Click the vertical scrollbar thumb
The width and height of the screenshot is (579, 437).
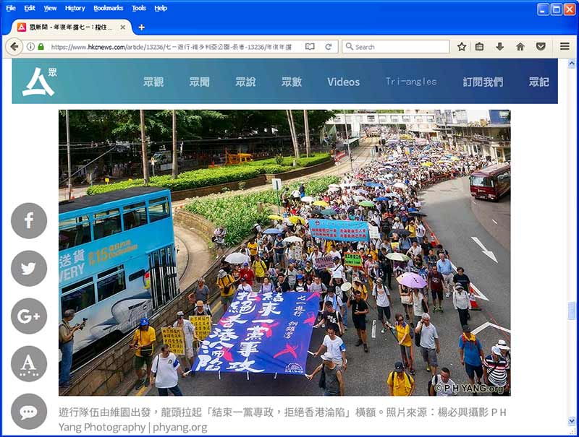click(x=572, y=311)
